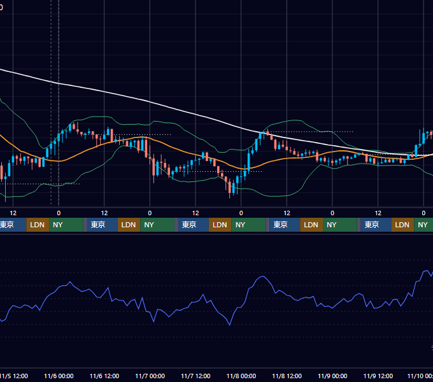Click the 11/8 12:00 time axis label
The height and width of the screenshot is (382, 433).
(x=287, y=376)
